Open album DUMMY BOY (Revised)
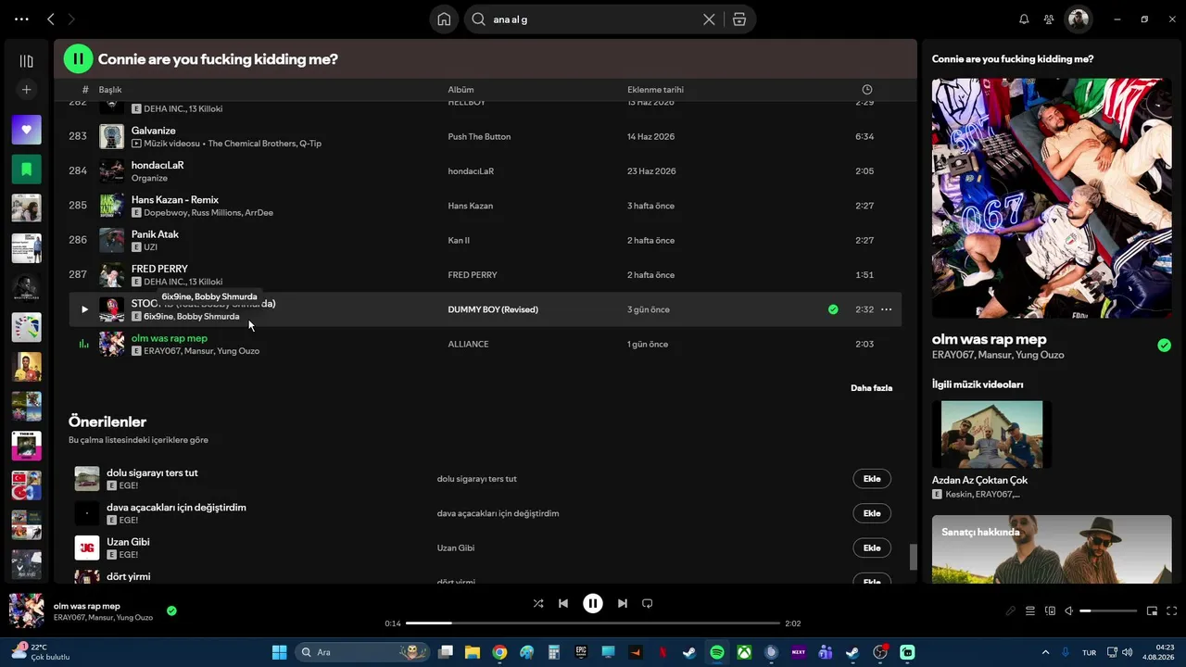 493,309
